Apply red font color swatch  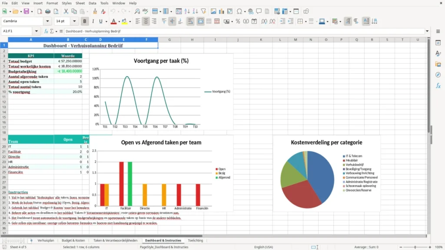click(113, 21)
